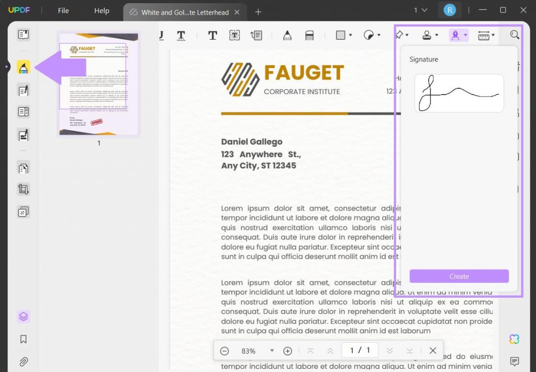Expand the Measure tool dropdown
Viewport: 536px width, 372px height.
click(x=492, y=34)
